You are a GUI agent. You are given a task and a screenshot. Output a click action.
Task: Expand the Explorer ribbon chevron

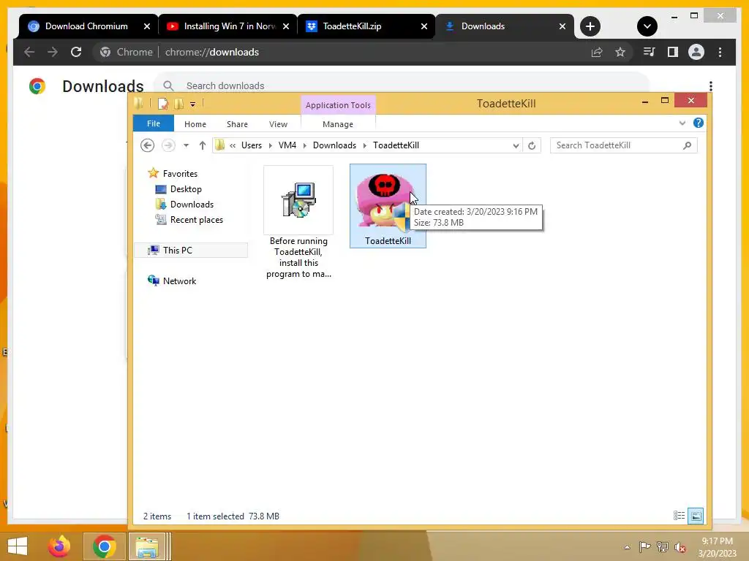(682, 123)
